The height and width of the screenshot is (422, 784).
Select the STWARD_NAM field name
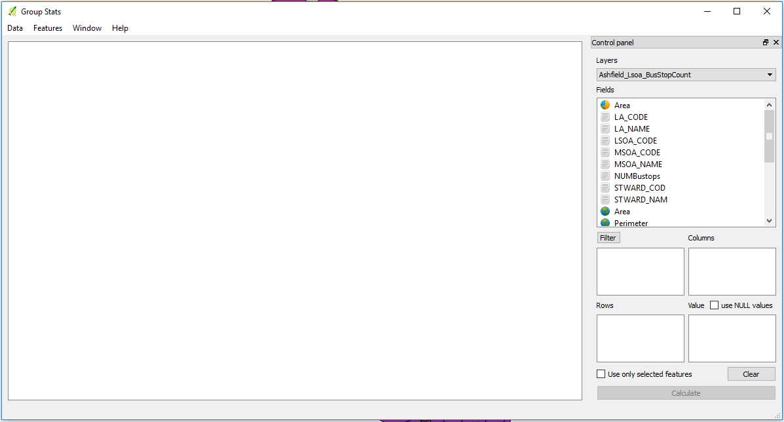coord(641,199)
